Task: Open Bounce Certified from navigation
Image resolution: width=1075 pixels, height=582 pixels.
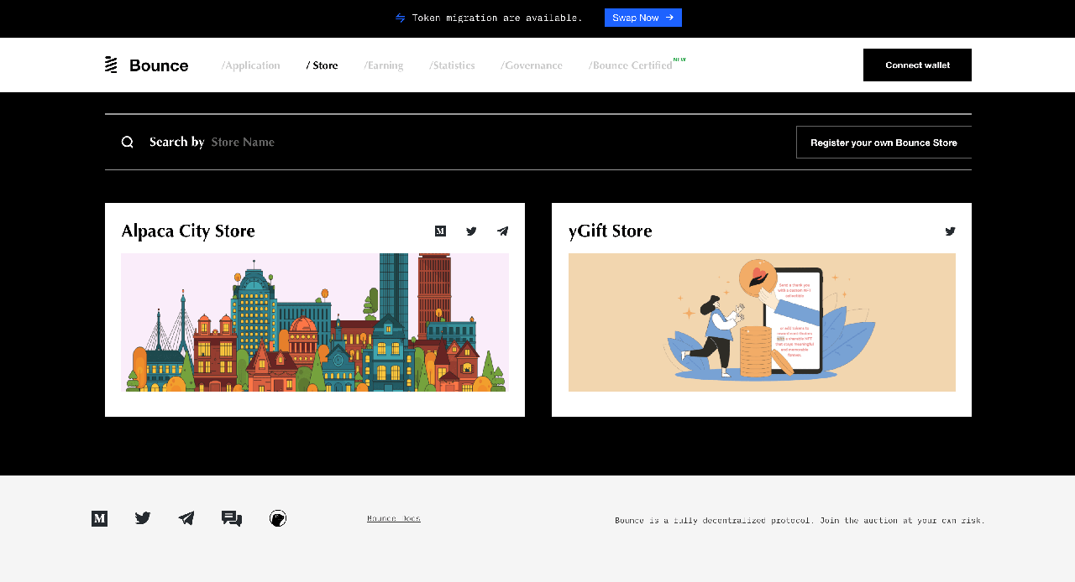Action: click(x=632, y=65)
